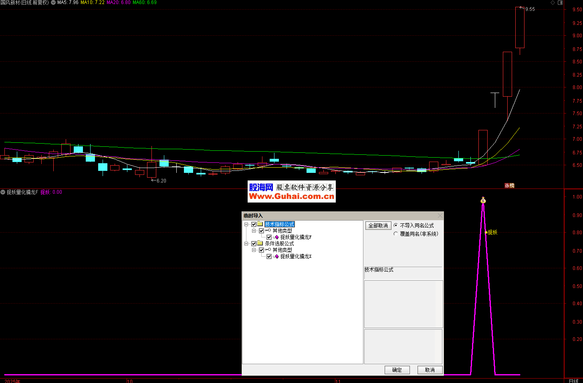Uncheck the 技术指标公式 checkbox

tap(254, 225)
